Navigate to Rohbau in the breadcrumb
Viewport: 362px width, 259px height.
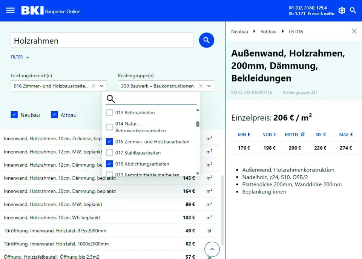point(268,32)
